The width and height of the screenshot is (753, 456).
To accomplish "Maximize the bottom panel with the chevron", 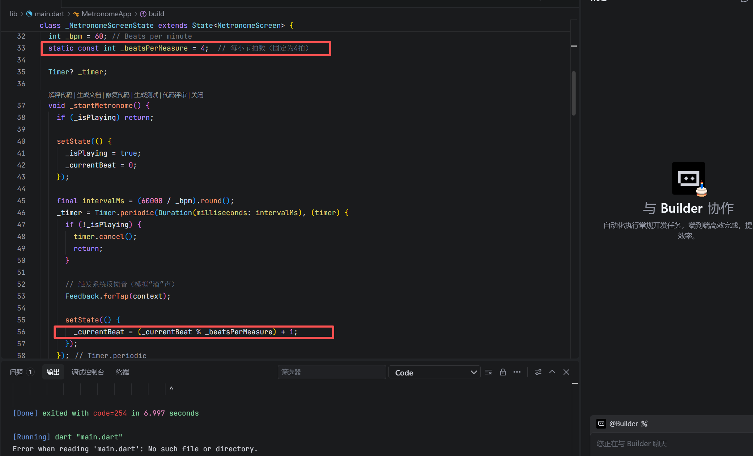I will (552, 372).
